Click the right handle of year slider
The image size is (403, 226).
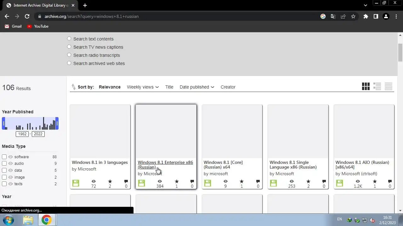tap(57, 123)
